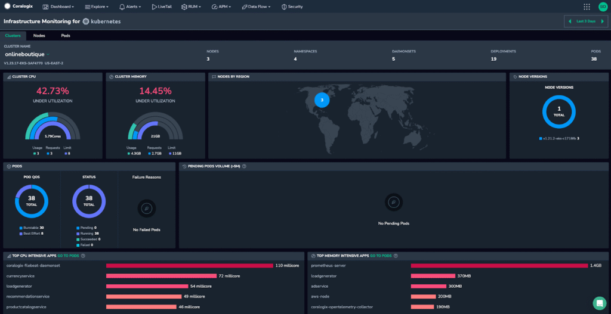Click the No Failed Pods leaf icon
611x314 pixels.
tap(147, 208)
